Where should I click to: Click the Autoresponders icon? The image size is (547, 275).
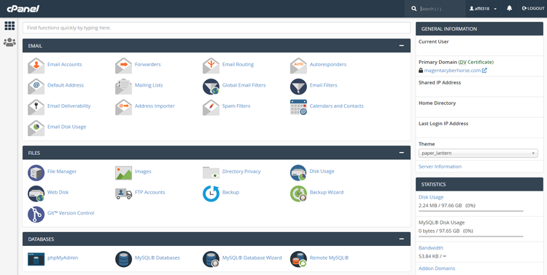[298, 65]
